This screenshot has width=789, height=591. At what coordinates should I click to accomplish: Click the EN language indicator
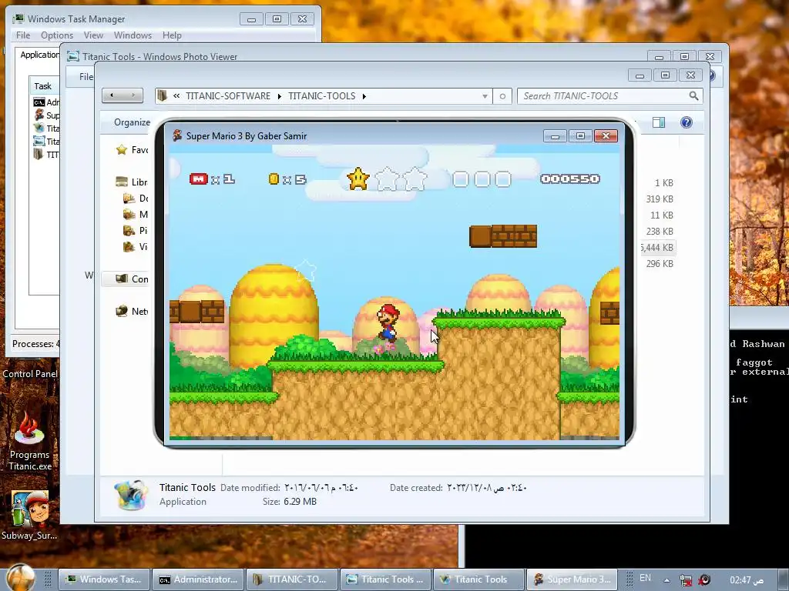(x=645, y=578)
